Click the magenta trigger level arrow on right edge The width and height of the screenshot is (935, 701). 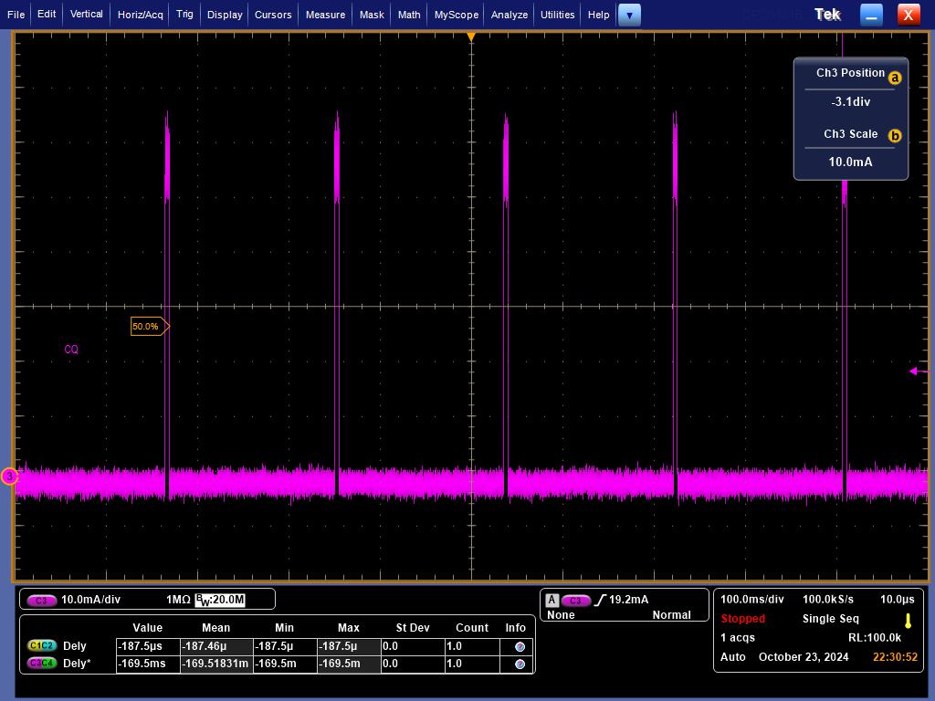916,371
